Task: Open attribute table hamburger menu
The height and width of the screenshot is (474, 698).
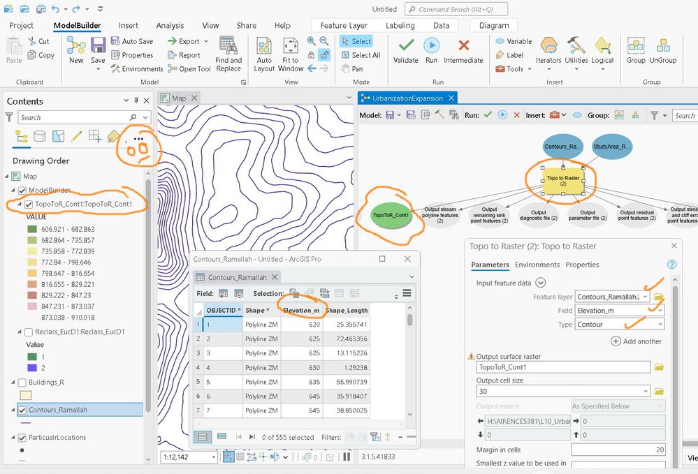Action: pyautogui.click(x=407, y=293)
